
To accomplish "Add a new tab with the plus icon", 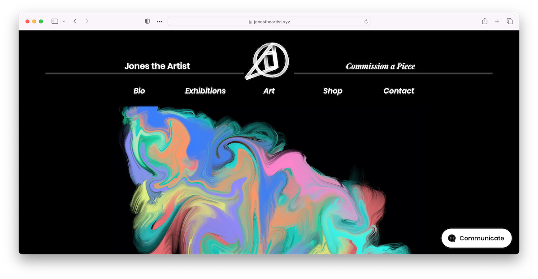I will pos(497,21).
